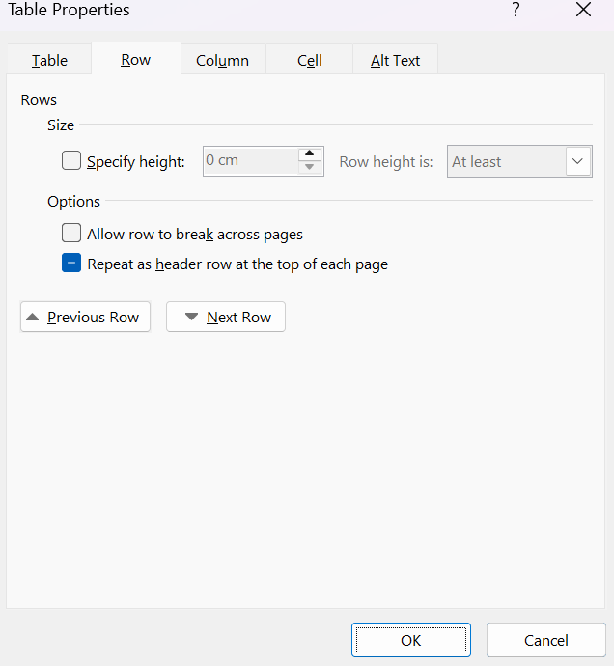Select the Row tab
Image resolution: width=614 pixels, height=666 pixels.
coord(135,60)
